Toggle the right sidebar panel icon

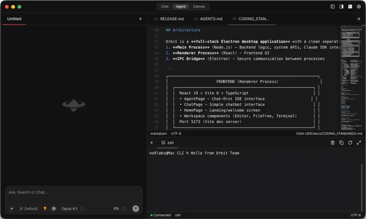point(341,6)
